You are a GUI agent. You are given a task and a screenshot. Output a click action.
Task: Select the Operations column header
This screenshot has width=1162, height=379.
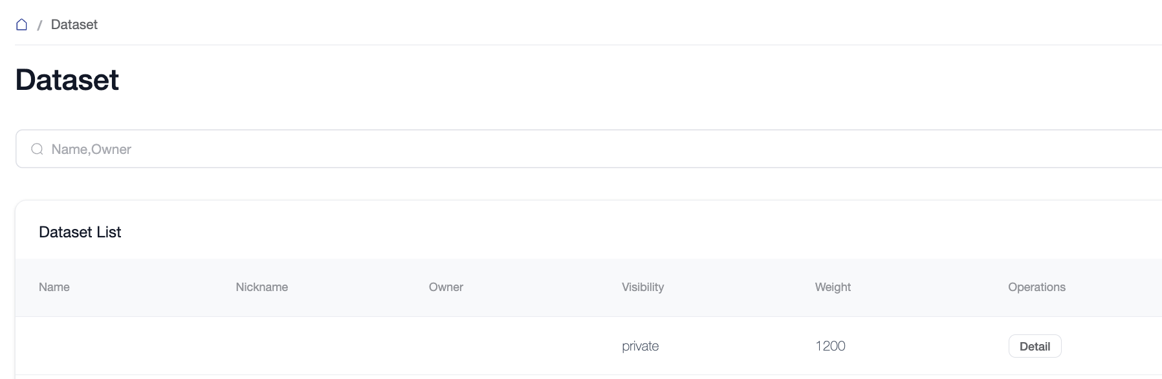(x=1036, y=287)
